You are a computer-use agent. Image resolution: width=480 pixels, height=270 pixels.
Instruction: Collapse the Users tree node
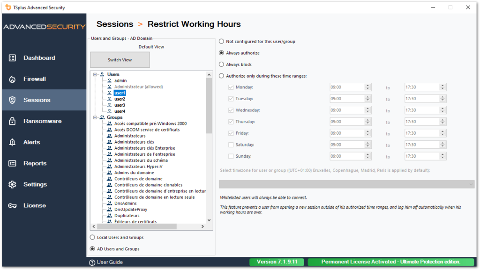tap(95, 74)
